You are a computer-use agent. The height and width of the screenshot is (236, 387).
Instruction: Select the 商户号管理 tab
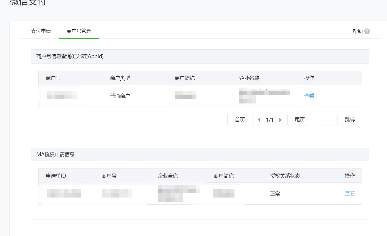click(x=79, y=31)
